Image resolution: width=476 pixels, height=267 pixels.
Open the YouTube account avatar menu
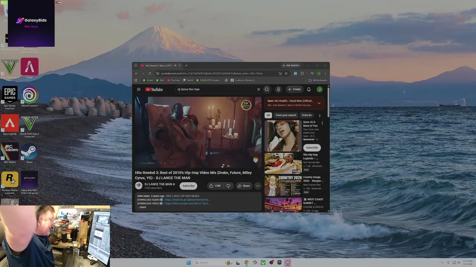pos(319,89)
